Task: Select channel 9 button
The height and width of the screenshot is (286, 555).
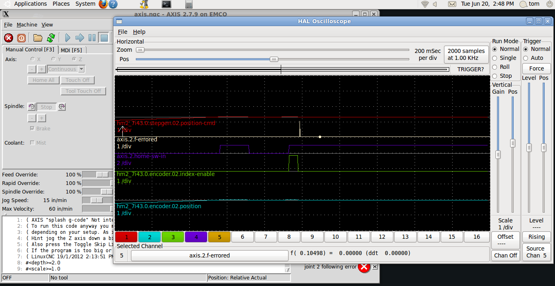Action: [312, 237]
